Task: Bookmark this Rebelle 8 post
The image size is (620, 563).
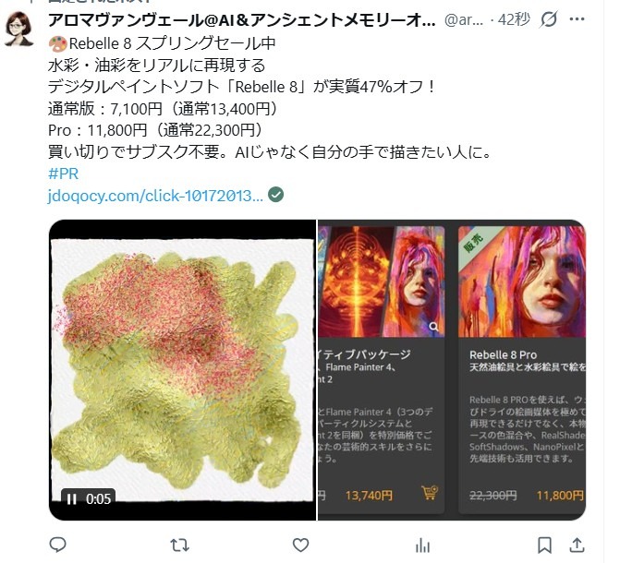Action: click(544, 545)
